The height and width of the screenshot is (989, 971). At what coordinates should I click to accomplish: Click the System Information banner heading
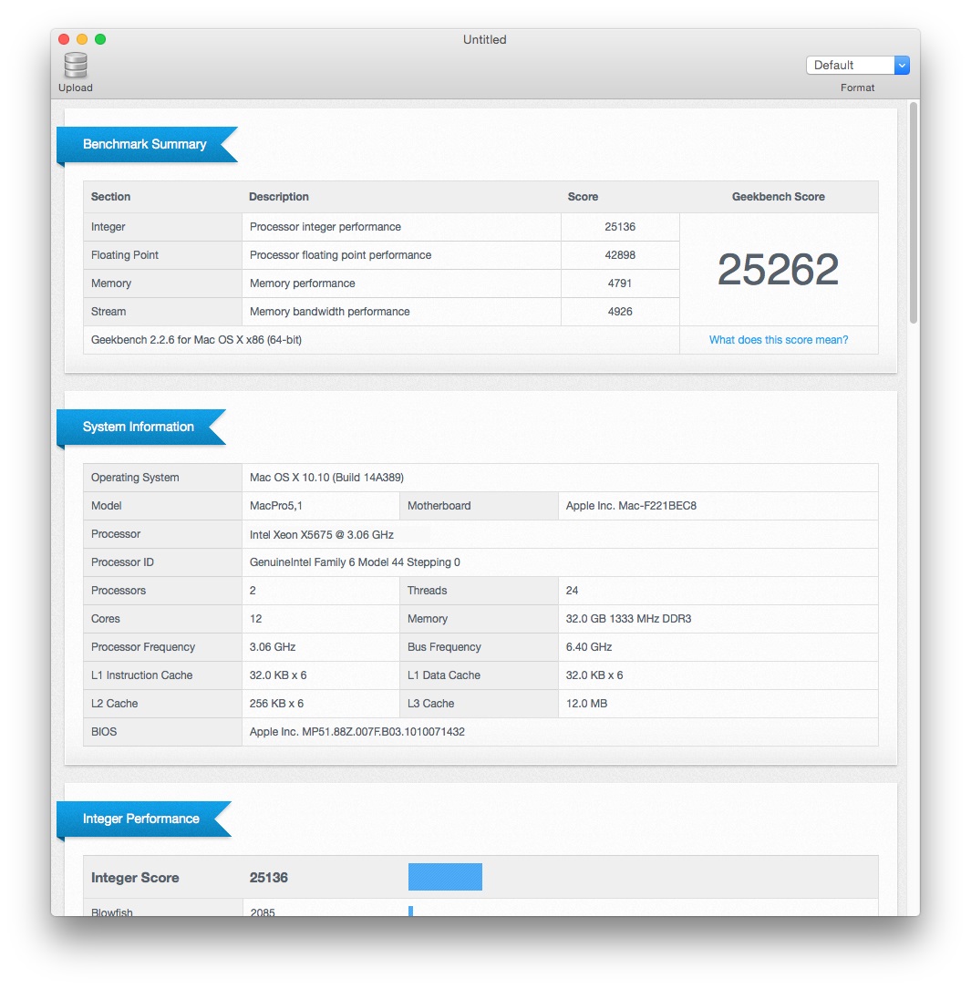click(139, 427)
